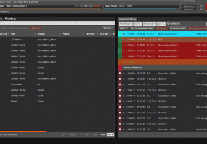This screenshot has height=144, width=207.
Task: Select the Guess playlist by Emma
Action: click(57, 101)
